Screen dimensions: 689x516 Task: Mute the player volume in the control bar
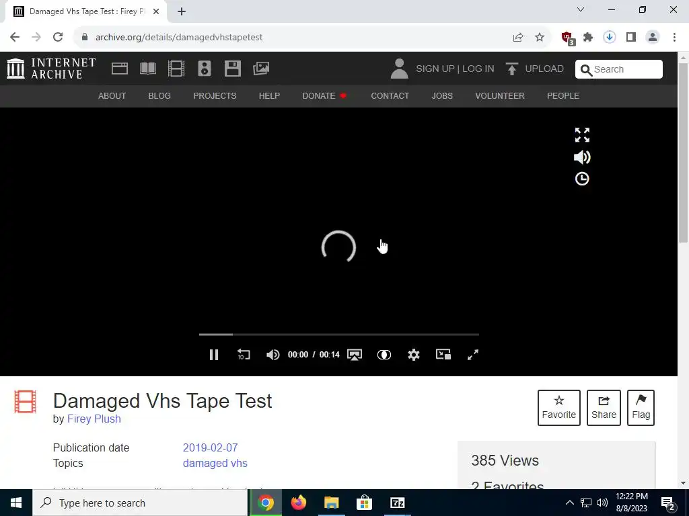tap(273, 355)
